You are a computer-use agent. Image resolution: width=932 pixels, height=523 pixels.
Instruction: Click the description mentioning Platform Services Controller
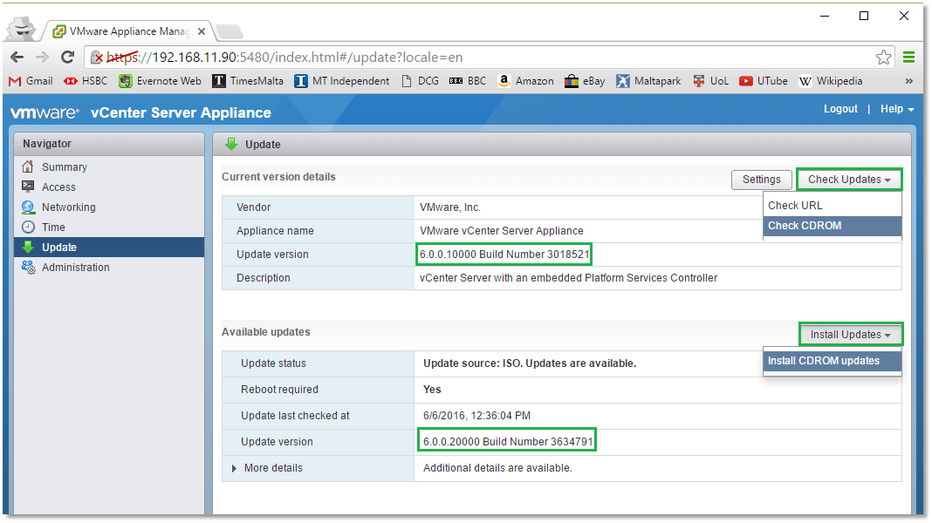click(x=568, y=278)
